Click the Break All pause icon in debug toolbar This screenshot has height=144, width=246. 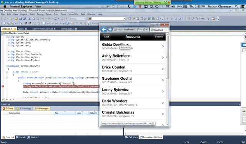point(172,18)
